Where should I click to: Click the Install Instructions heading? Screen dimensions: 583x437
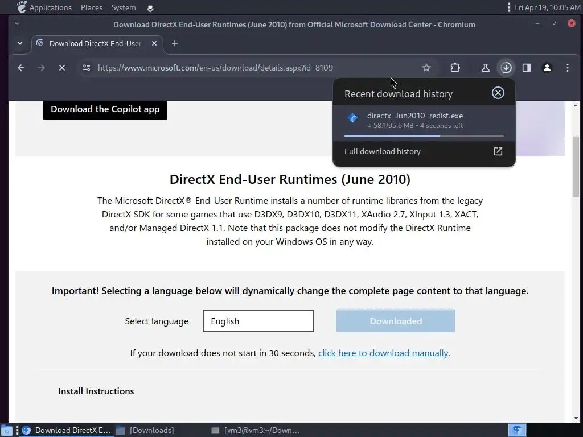[x=96, y=391]
